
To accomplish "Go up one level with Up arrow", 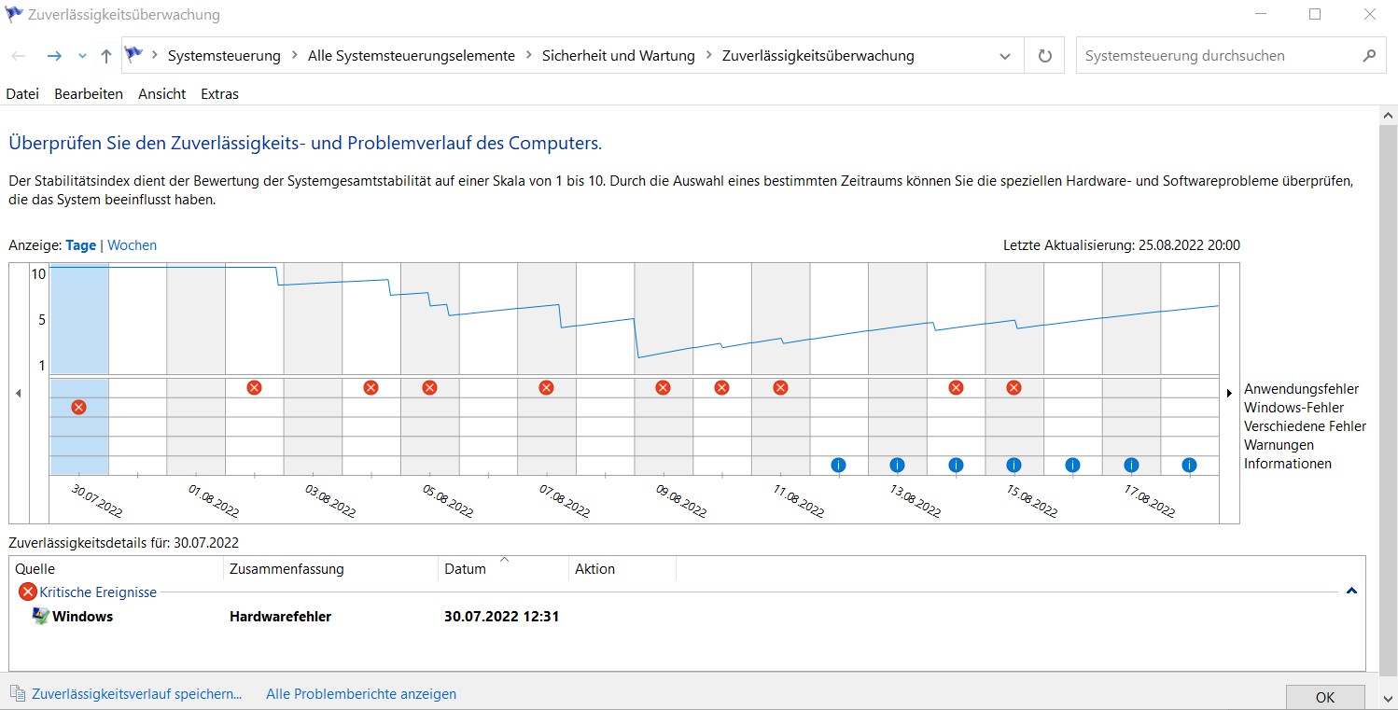I will click(x=105, y=56).
